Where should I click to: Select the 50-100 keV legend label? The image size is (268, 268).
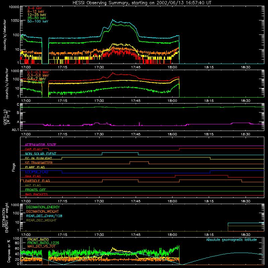tap(38, 21)
